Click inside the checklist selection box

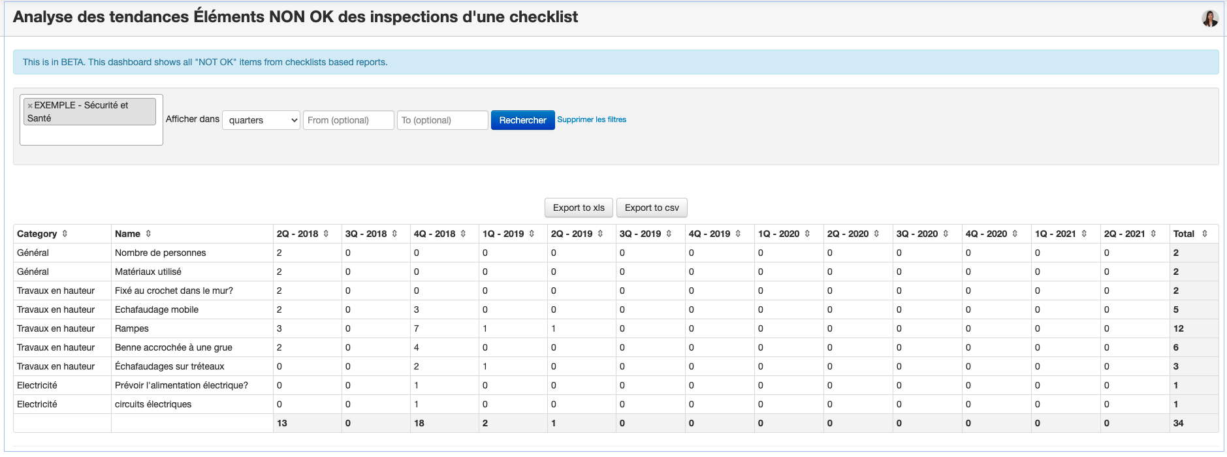click(x=91, y=135)
